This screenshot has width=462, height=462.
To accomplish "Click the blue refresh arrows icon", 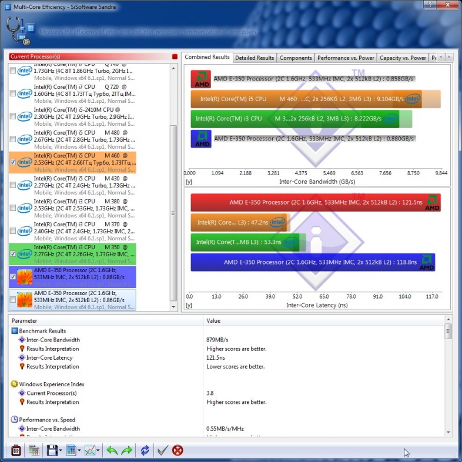I will tap(145, 450).
